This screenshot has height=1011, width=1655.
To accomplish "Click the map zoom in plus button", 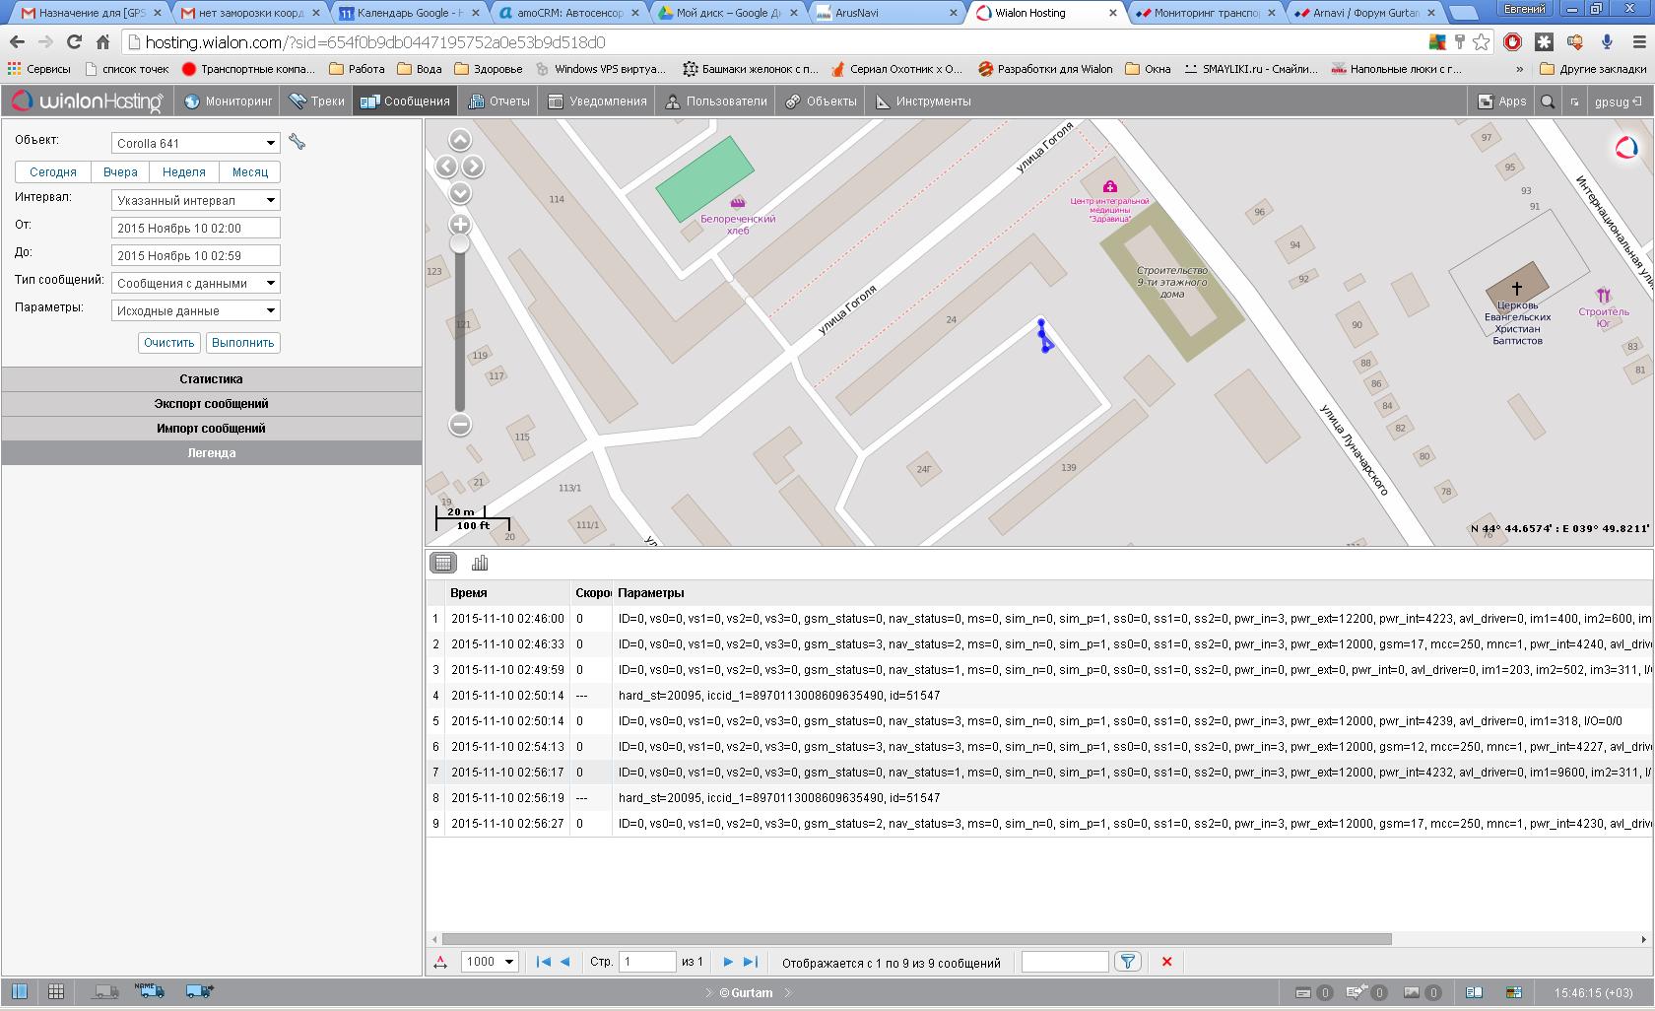I will [x=459, y=225].
